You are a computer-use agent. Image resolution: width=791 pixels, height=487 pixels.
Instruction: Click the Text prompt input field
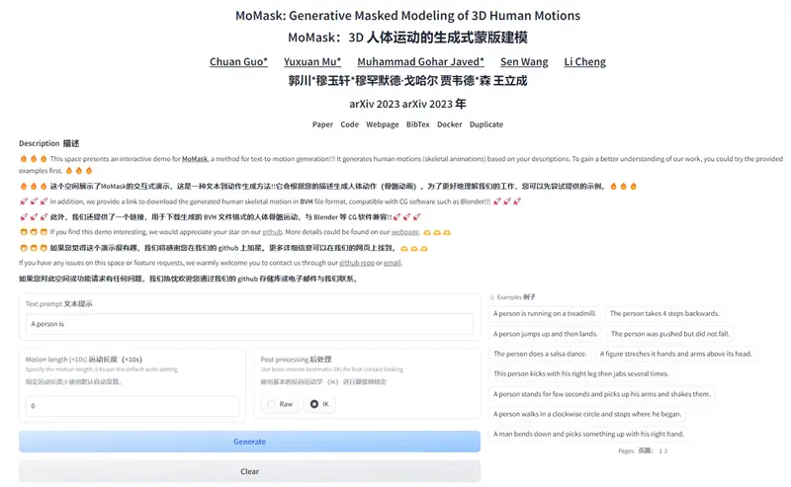249,324
